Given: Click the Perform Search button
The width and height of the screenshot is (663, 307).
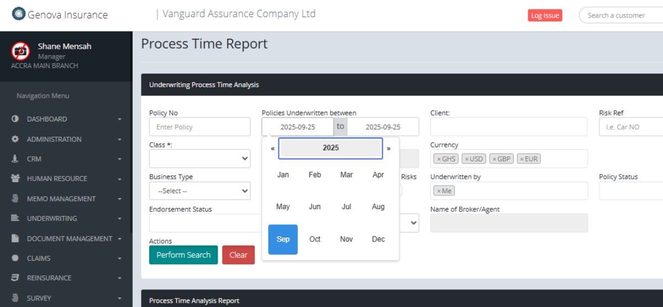Looking at the screenshot, I should (x=183, y=255).
